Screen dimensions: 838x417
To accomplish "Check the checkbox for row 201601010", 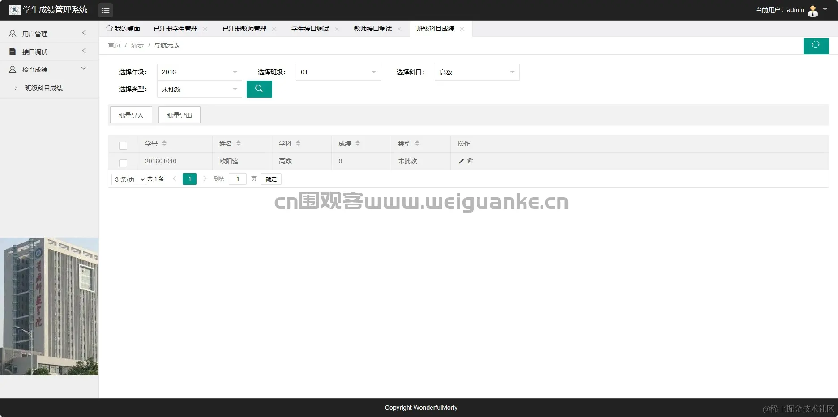I will [x=123, y=163].
